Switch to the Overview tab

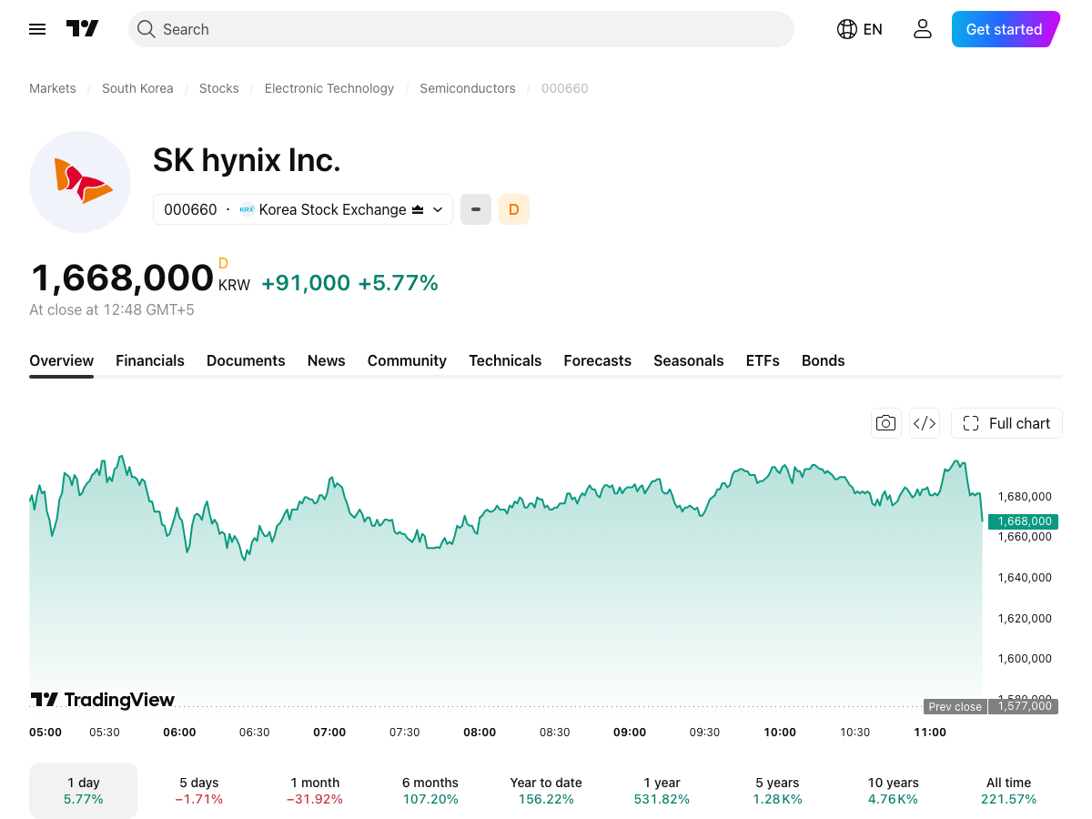tap(61, 360)
